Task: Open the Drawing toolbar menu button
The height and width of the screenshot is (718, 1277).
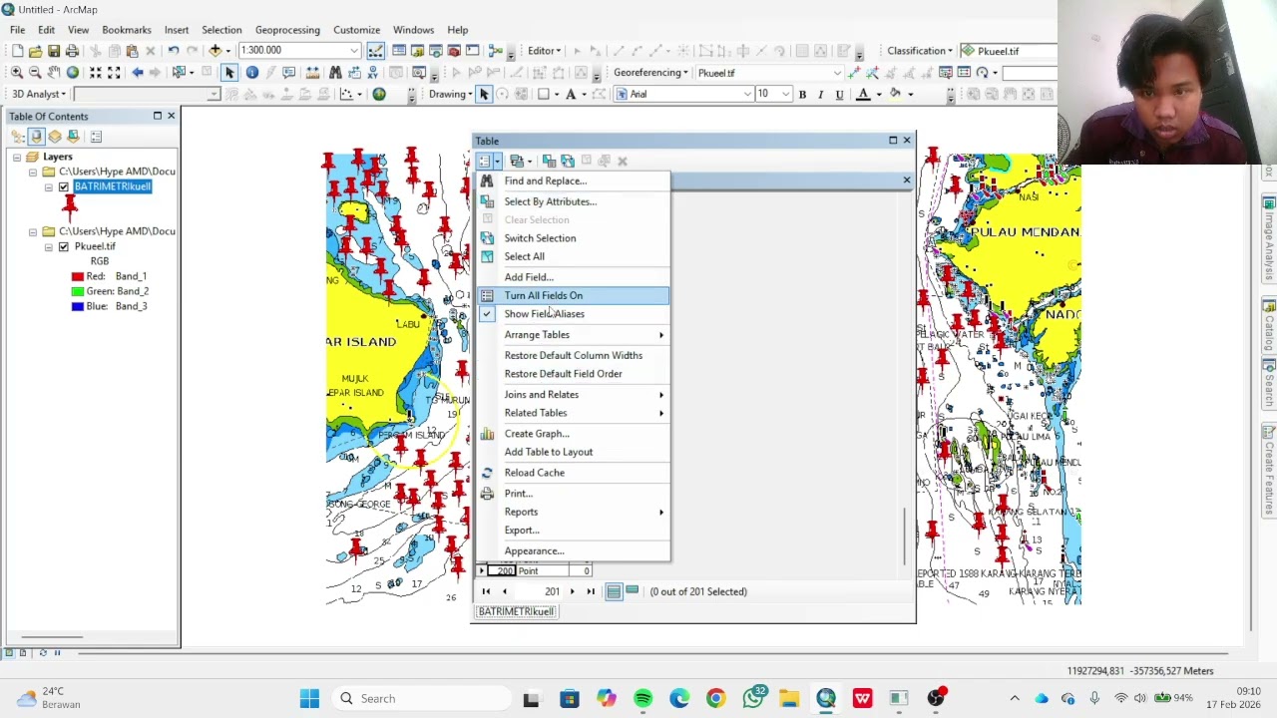Action: click(451, 94)
